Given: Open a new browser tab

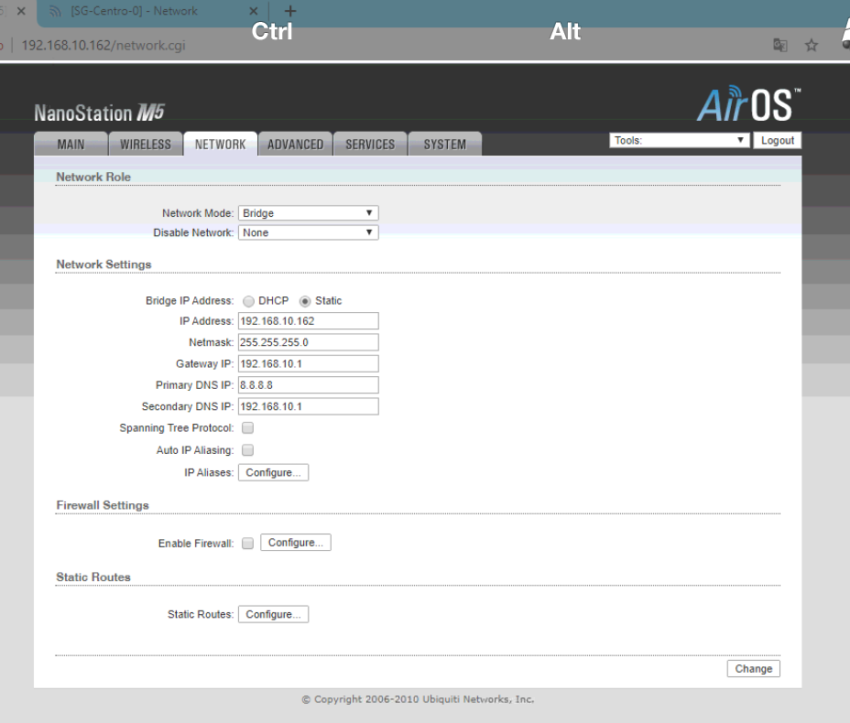Looking at the screenshot, I should (290, 11).
